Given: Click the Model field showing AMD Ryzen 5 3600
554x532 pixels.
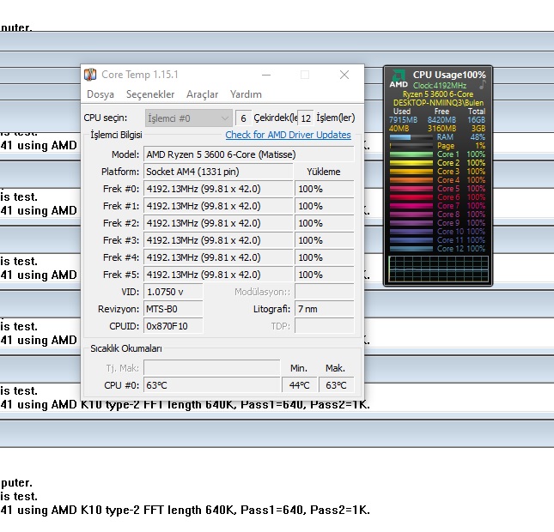Looking at the screenshot, I should pos(248,154).
